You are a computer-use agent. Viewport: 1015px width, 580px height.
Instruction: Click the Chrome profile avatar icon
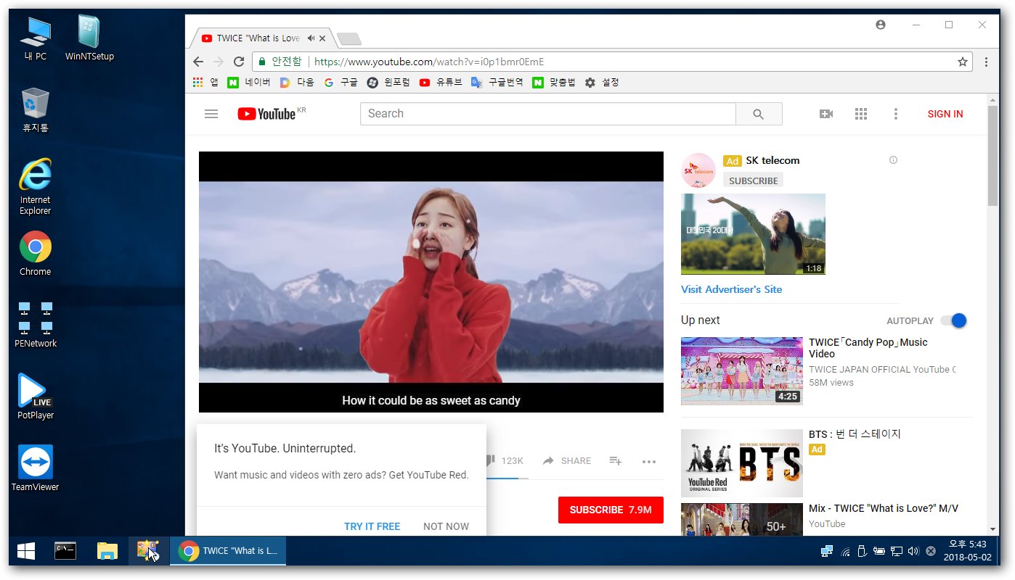(x=881, y=25)
